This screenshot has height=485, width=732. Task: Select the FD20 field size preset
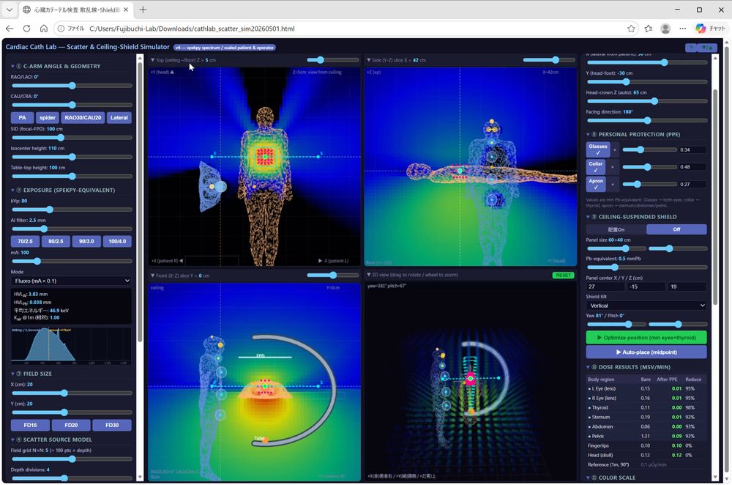click(x=71, y=425)
